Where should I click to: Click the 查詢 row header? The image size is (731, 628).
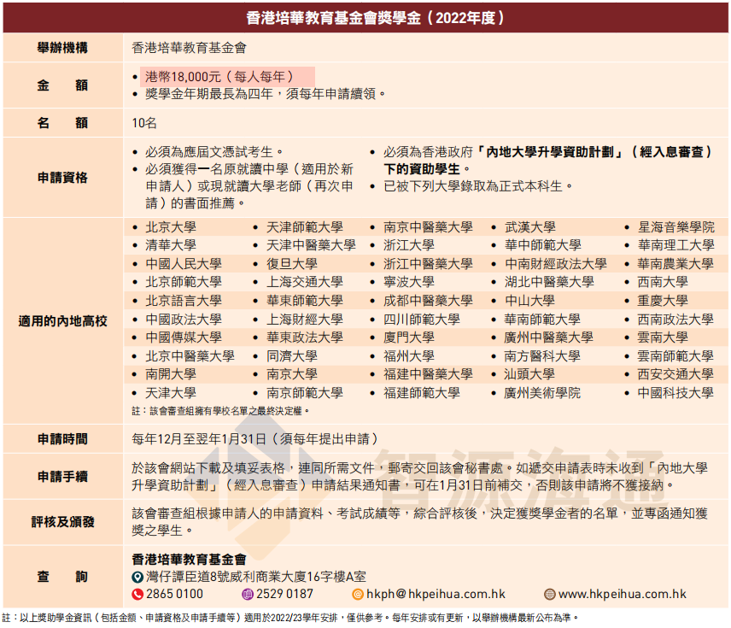pos(63,577)
